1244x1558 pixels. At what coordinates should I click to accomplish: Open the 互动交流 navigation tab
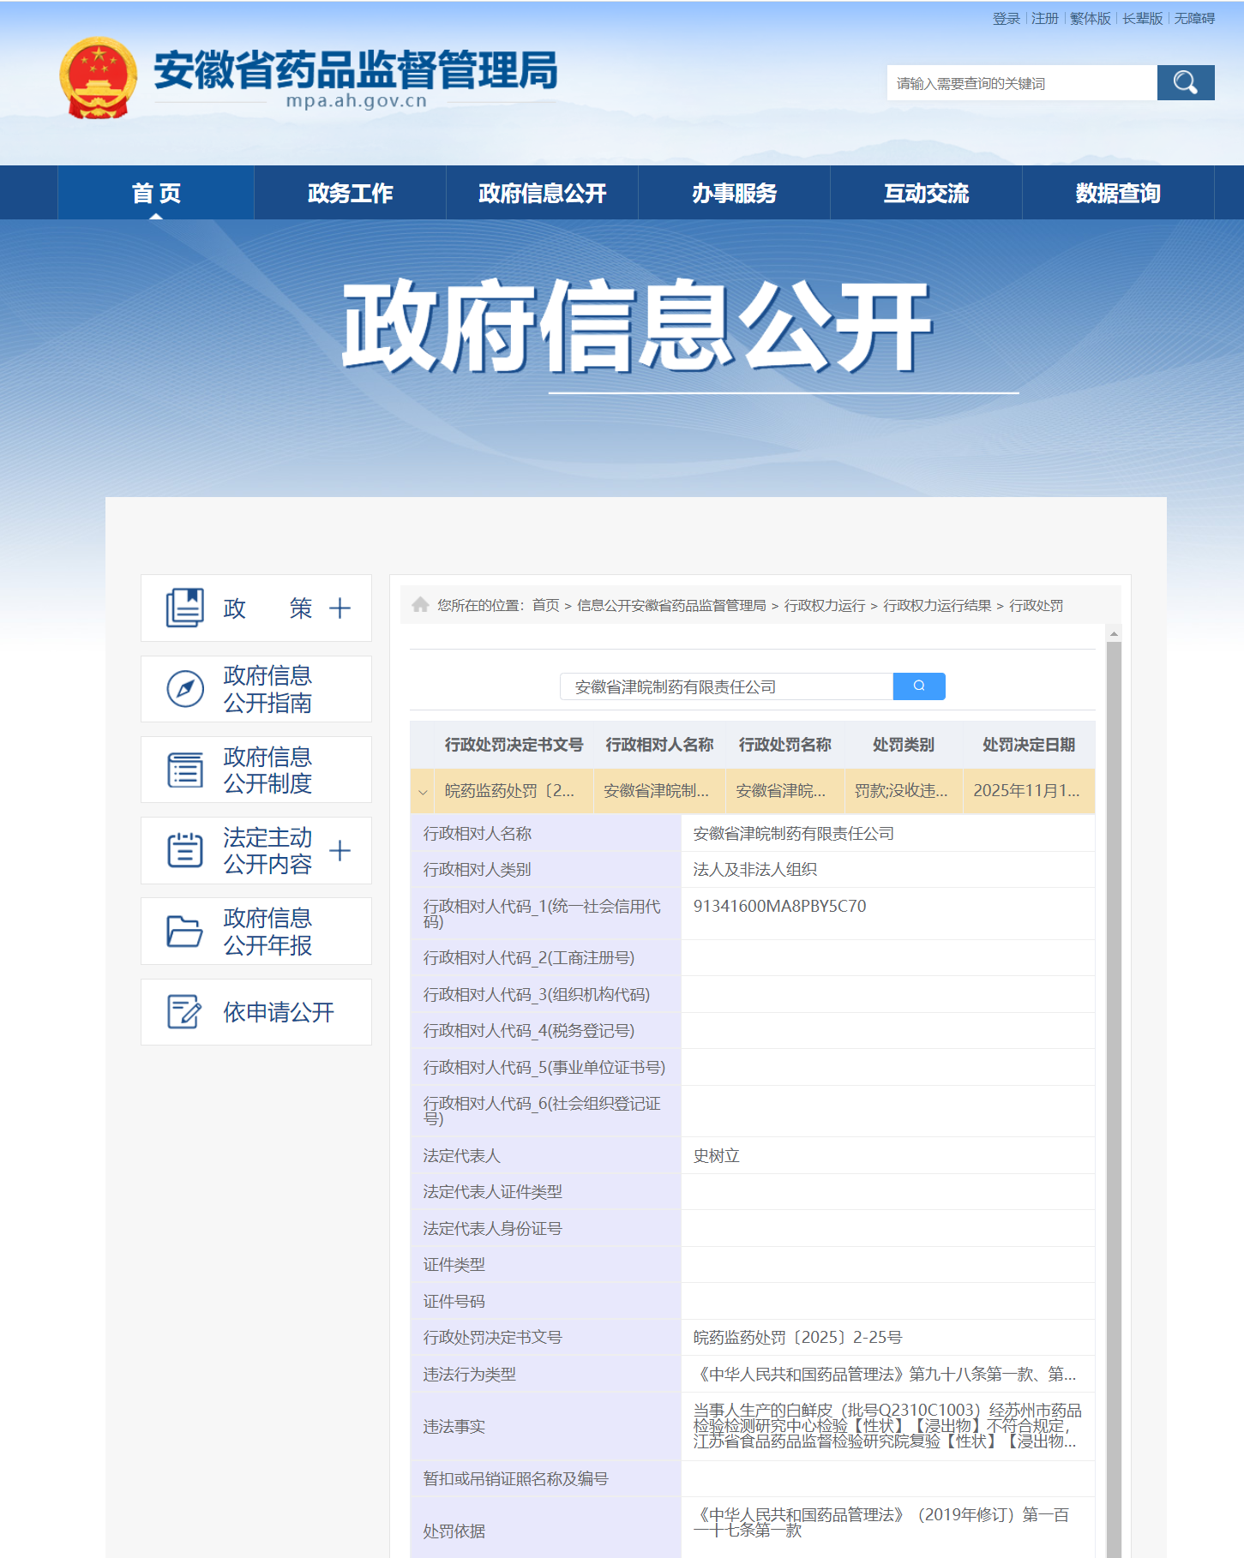click(926, 193)
